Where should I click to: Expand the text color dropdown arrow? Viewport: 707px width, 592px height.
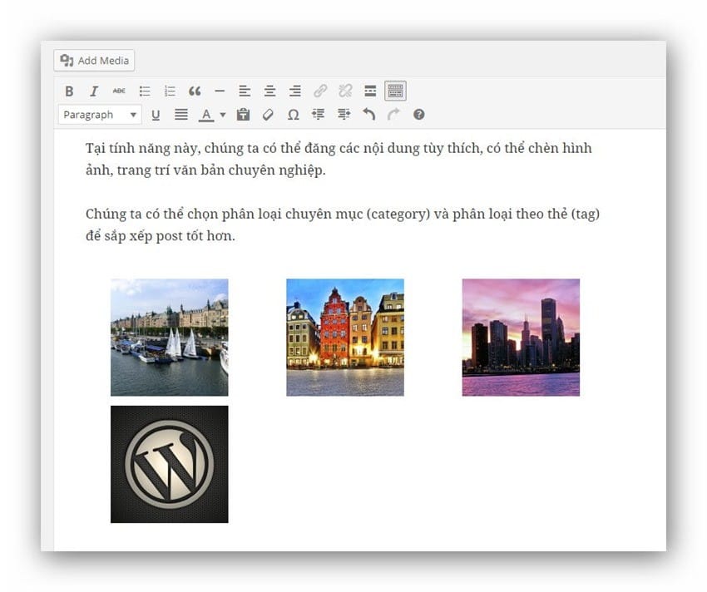point(222,115)
